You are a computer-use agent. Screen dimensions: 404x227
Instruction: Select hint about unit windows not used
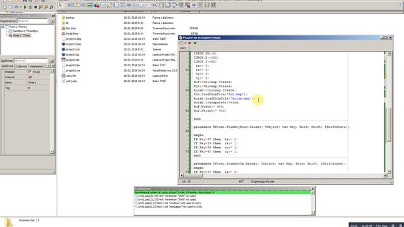tap(170, 203)
